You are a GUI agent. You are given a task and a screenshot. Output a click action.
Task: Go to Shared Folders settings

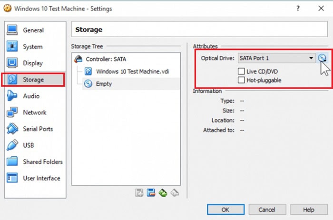click(42, 162)
